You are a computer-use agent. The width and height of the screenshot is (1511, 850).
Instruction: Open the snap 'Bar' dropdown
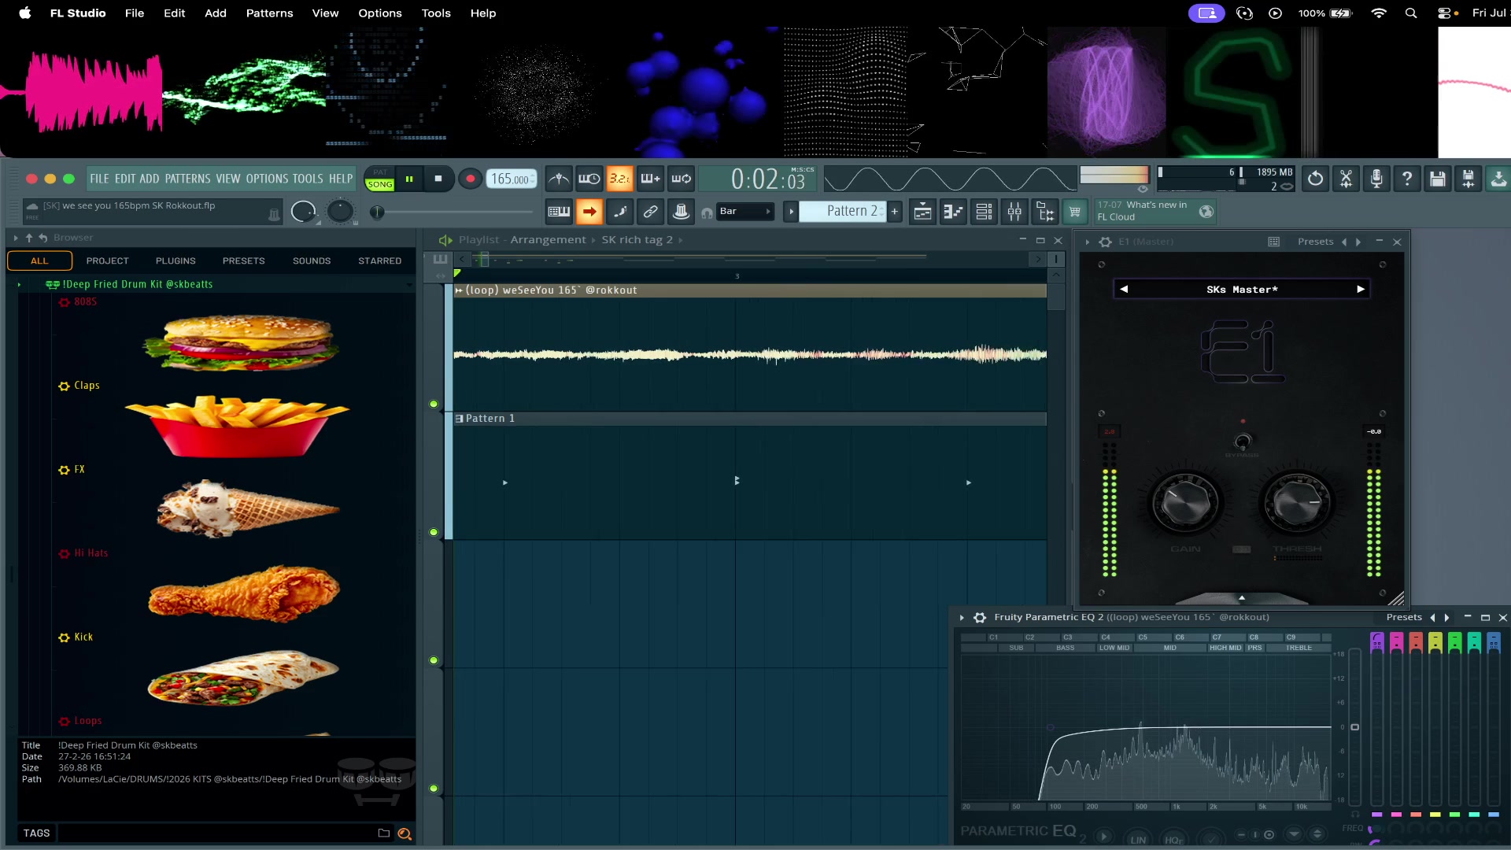pyautogui.click(x=745, y=211)
